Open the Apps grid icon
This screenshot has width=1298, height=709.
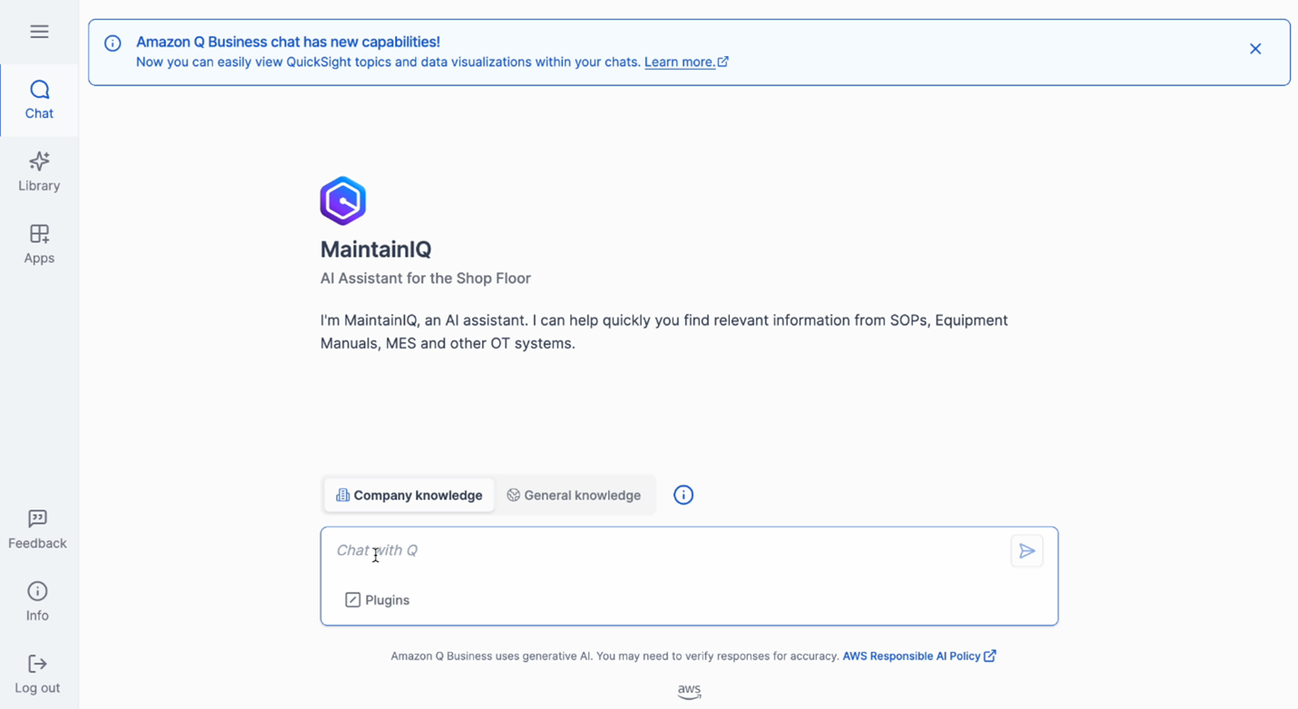[39, 234]
